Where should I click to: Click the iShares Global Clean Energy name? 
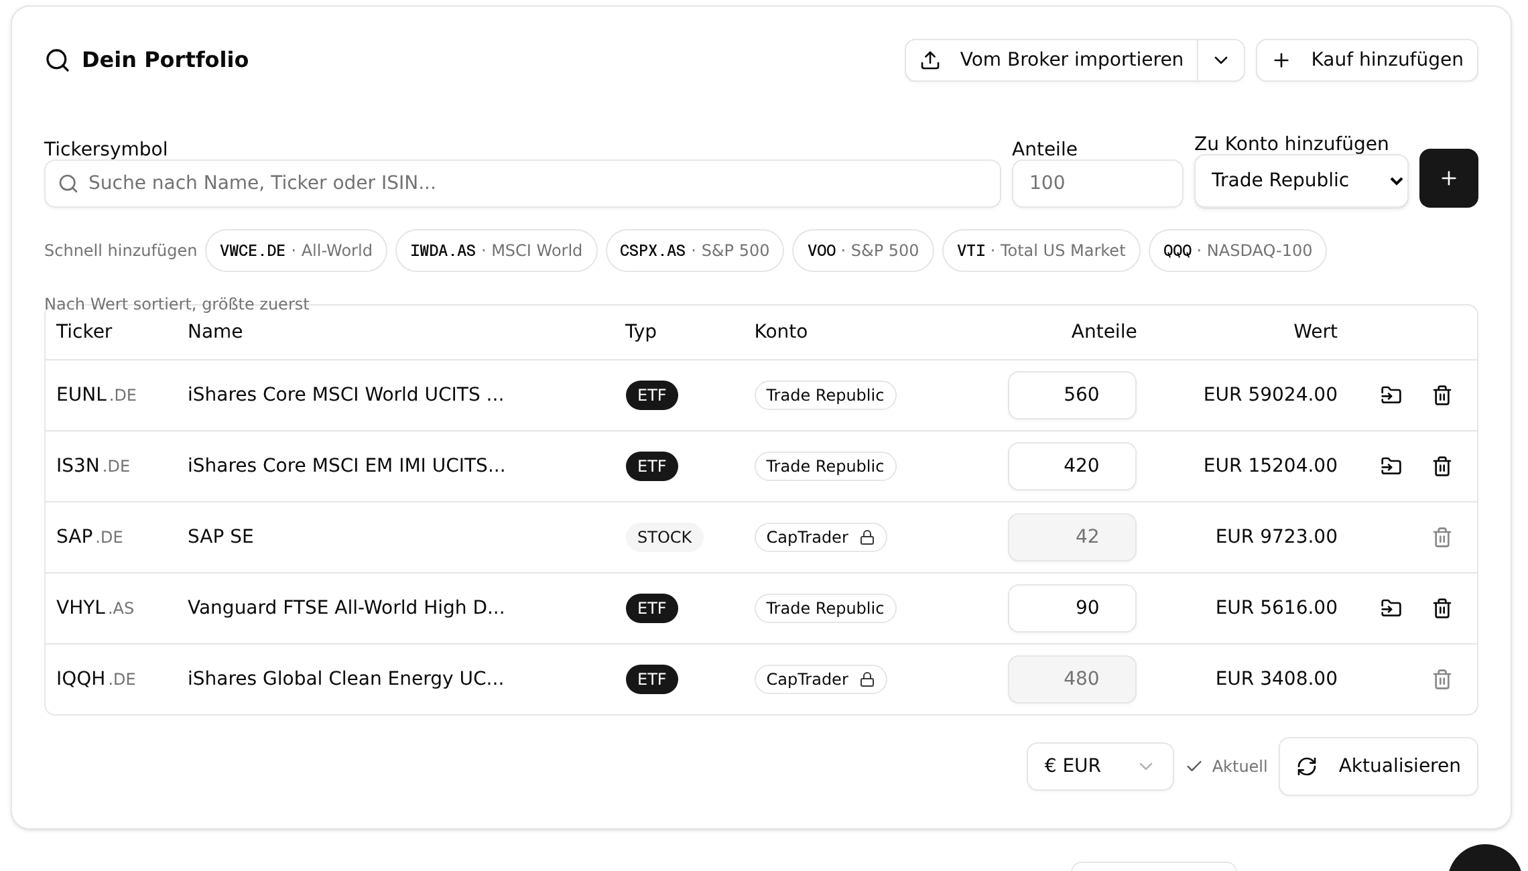[346, 679]
